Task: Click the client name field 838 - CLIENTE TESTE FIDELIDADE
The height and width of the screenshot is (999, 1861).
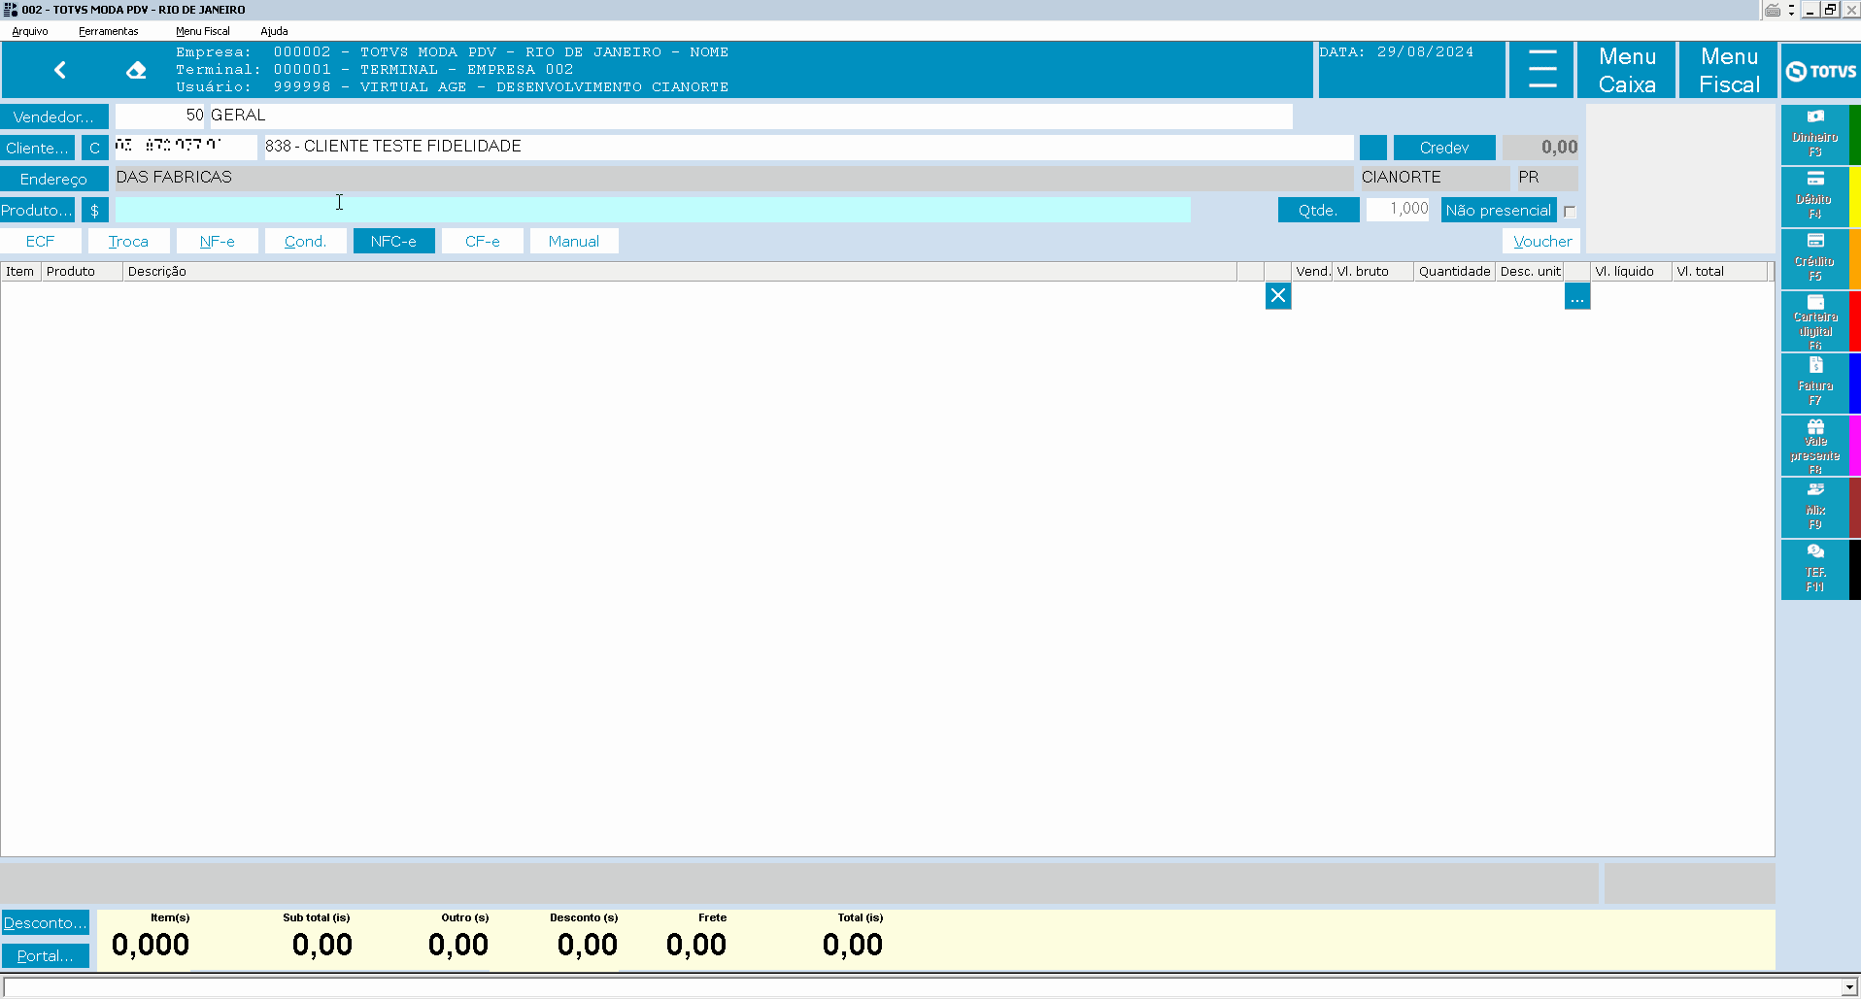Action: [808, 147]
